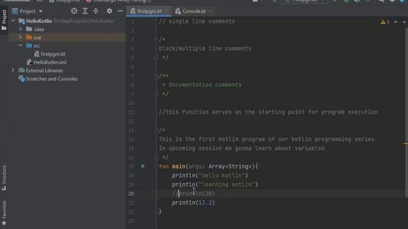The height and width of the screenshot is (229, 408).
Task: Click 'main' function name in line 17
Action: [178, 166]
